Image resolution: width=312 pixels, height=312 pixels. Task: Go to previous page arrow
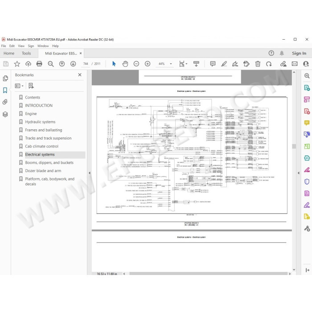click(x=62, y=64)
